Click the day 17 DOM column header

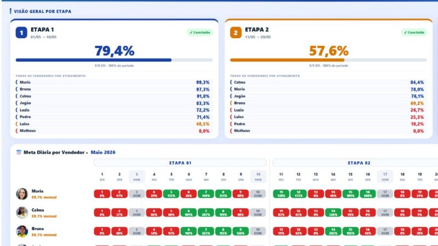coord(385,177)
